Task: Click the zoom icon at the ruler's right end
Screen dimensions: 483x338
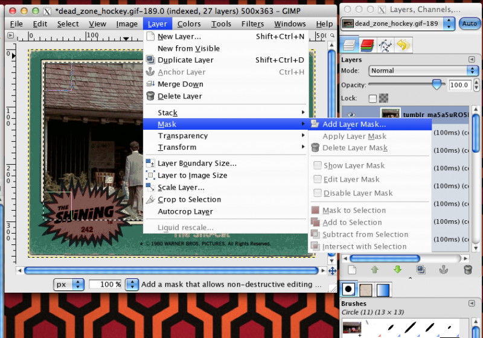Action: point(332,36)
